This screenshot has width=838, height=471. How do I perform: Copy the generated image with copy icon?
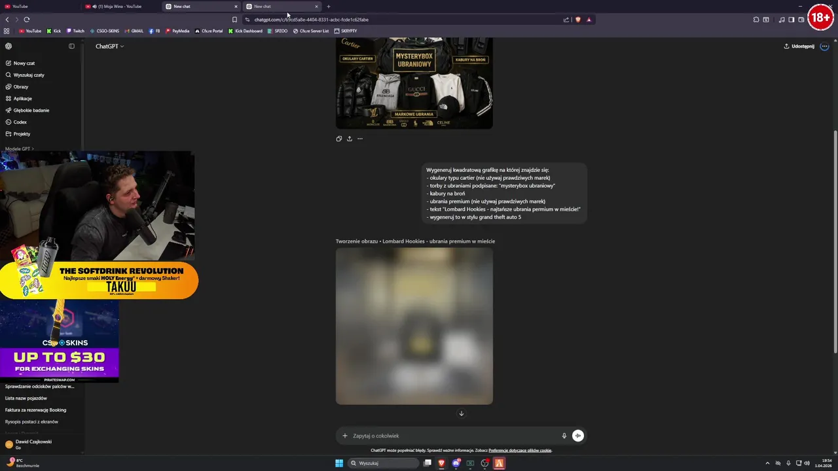(338, 139)
